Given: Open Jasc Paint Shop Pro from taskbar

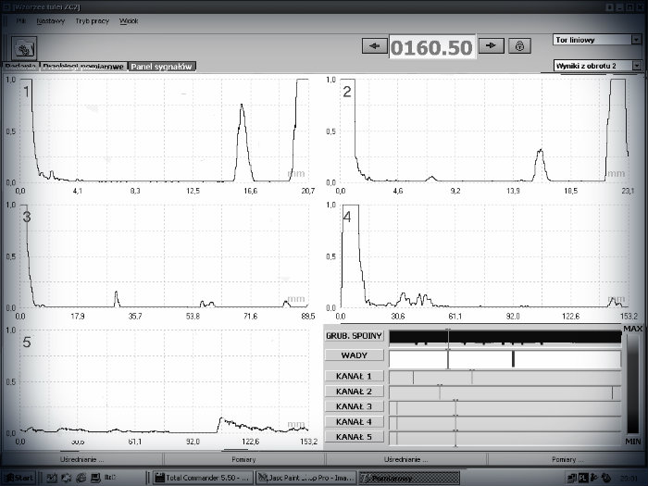Looking at the screenshot, I should pos(301,478).
